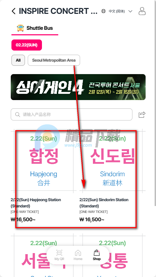Focus the product name search field

(72, 115)
